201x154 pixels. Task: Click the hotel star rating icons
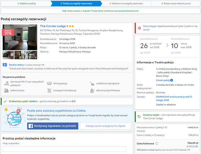(70, 26)
